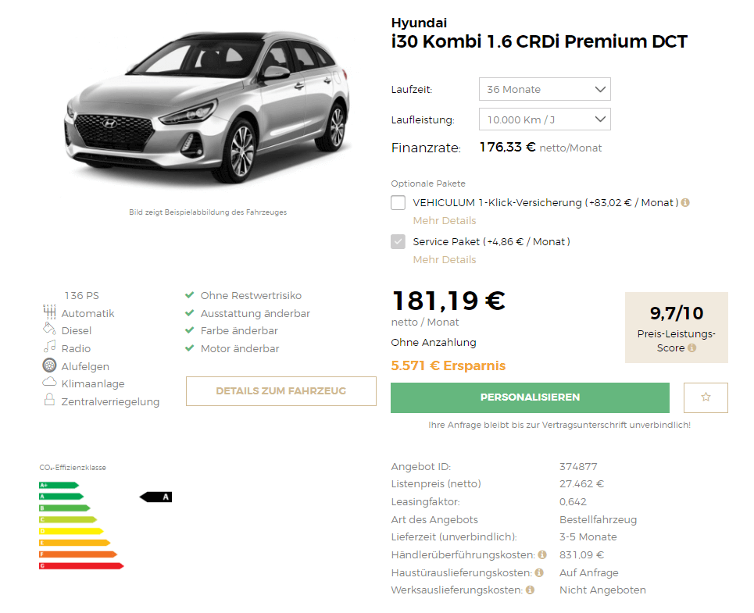Click the Automatik gearshift icon

(49, 312)
